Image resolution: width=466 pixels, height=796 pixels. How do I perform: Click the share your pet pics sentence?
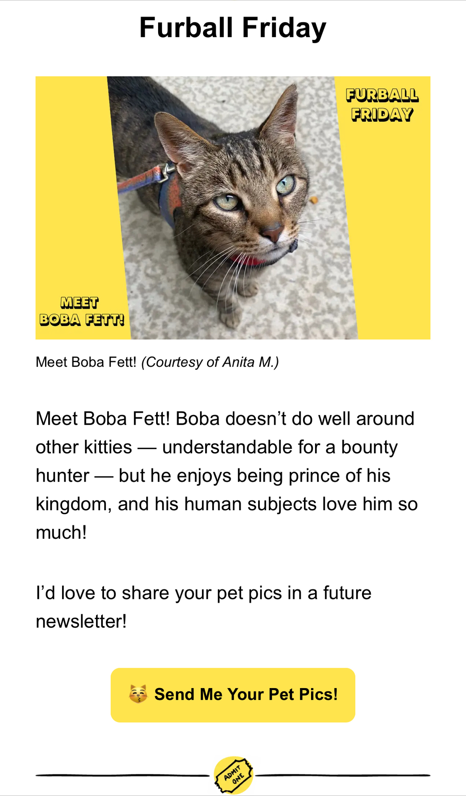(203, 593)
